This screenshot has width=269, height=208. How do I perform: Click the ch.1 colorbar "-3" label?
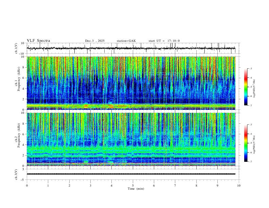point(250,68)
